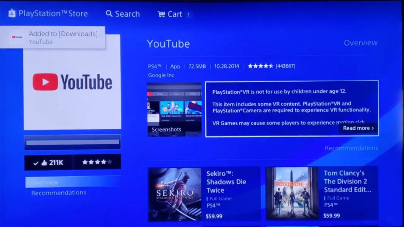Image resolution: width=404 pixels, height=227 pixels.
Task: Click the Google Inc publisher link
Action: 161,75
